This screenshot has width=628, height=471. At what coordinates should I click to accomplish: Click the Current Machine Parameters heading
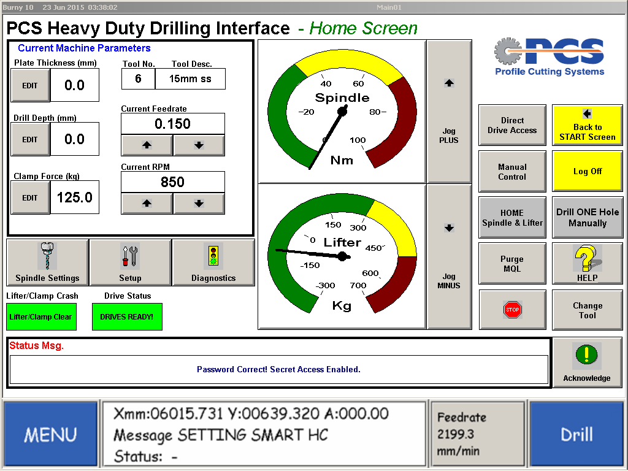tap(84, 48)
